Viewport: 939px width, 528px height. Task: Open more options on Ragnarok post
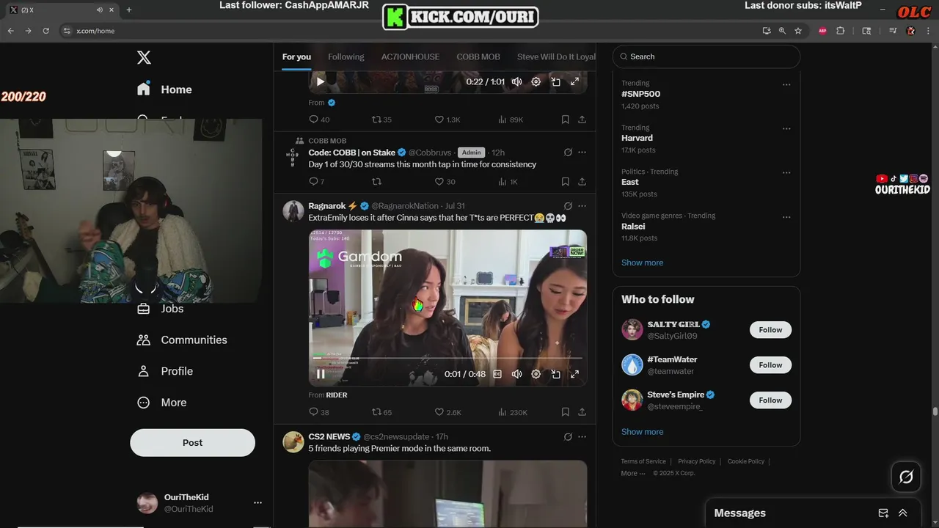coord(582,206)
